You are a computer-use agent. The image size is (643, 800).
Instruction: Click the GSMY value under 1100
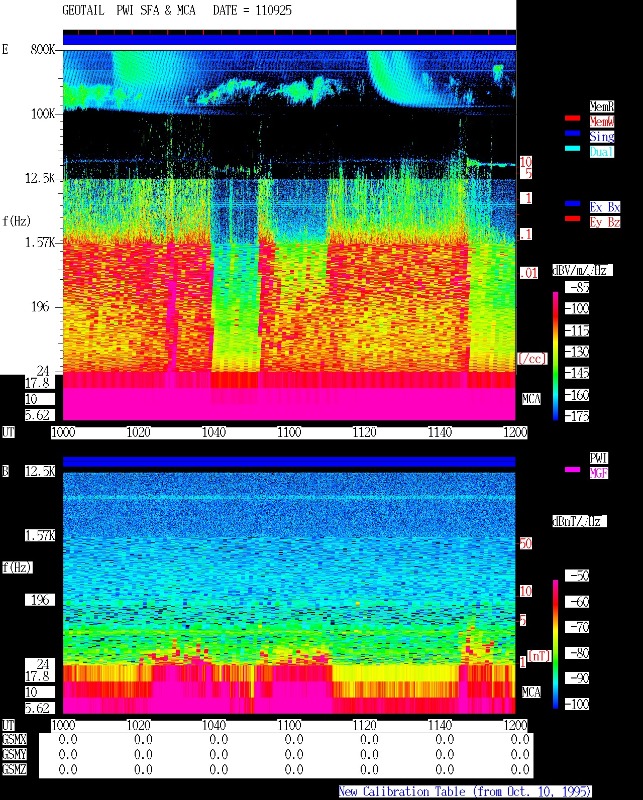pyautogui.click(x=294, y=754)
